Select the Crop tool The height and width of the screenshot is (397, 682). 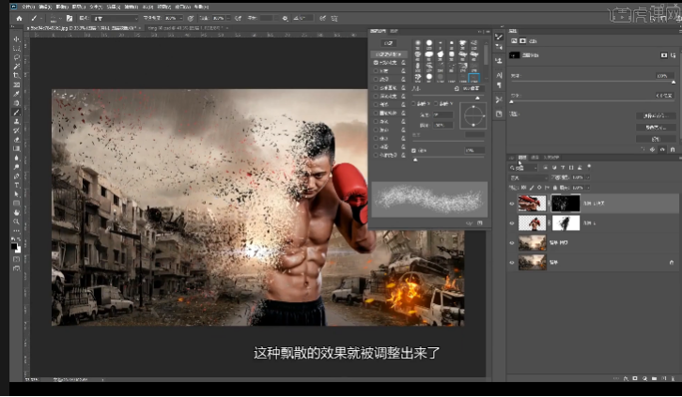click(x=17, y=76)
